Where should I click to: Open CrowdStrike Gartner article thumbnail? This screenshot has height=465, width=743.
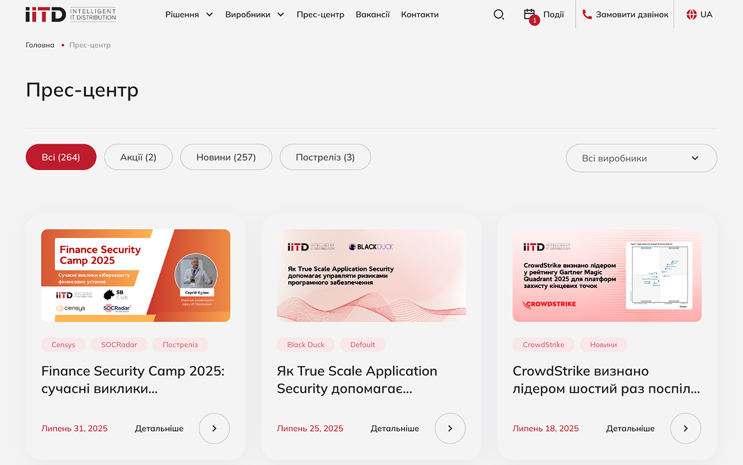coord(607,276)
